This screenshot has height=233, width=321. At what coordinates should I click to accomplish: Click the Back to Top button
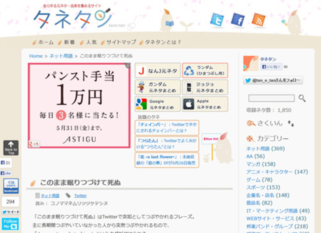tap(11, 148)
